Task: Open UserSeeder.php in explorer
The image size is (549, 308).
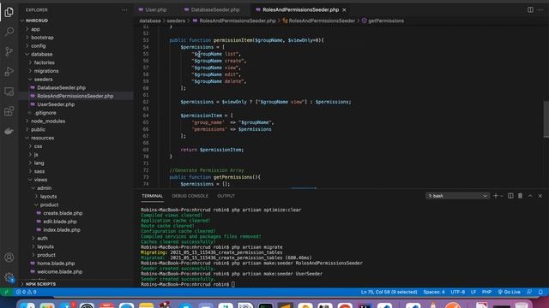Action: point(56,104)
